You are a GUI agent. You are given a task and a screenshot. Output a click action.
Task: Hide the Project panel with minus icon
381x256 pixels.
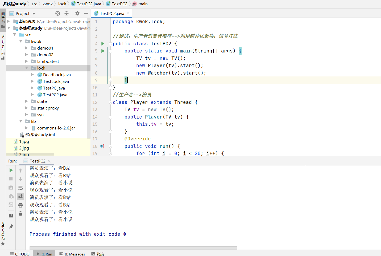point(86,13)
